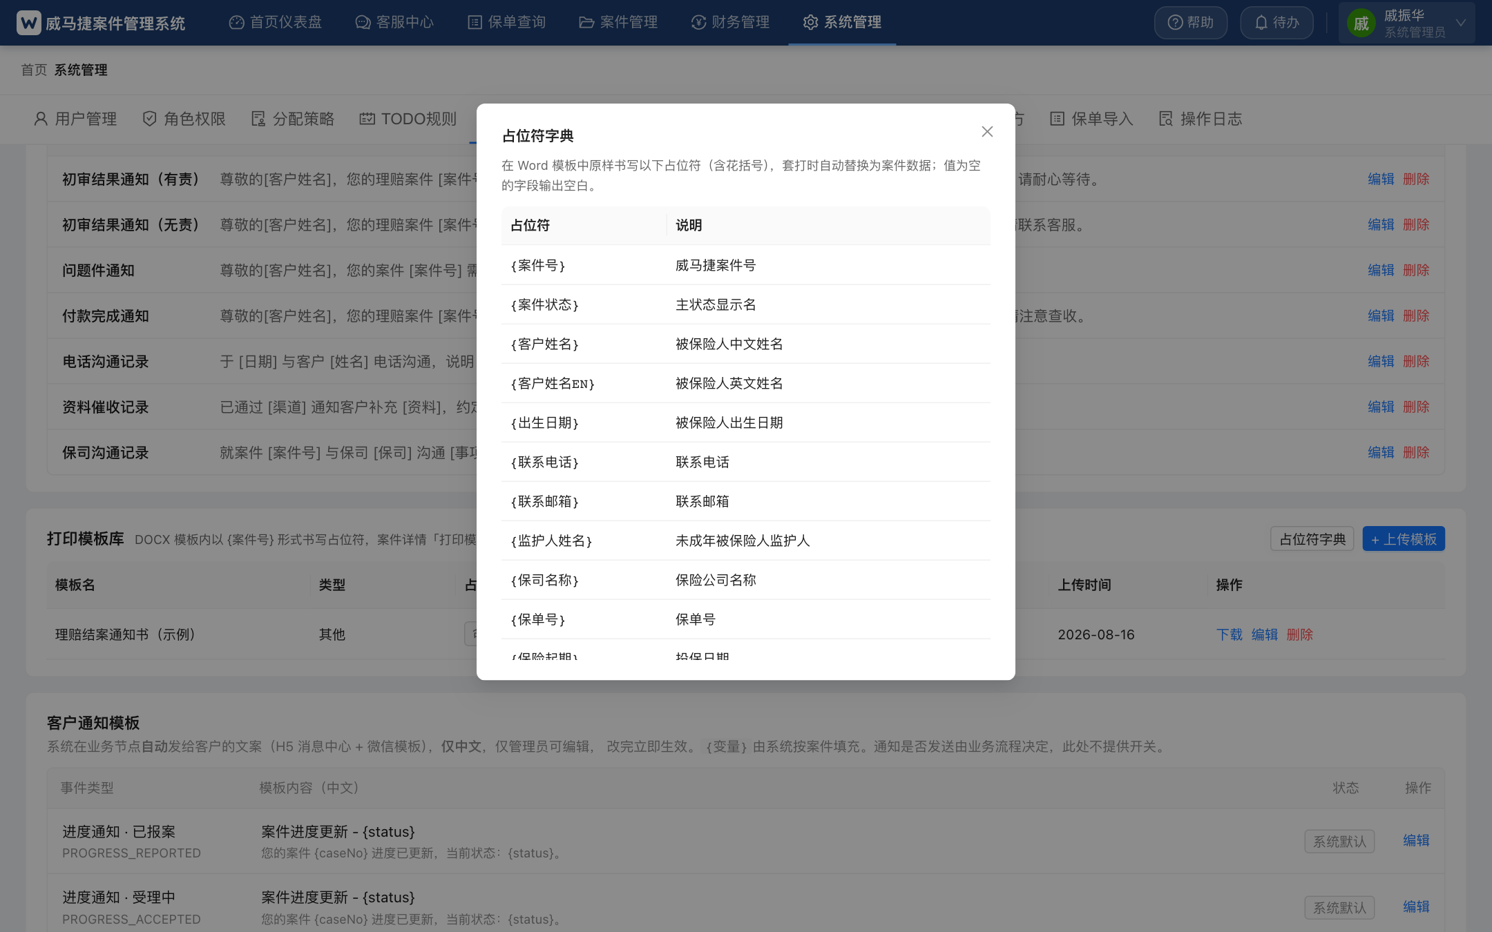Click the 上传模板 button
Screen dimensions: 1492x932
point(1404,539)
